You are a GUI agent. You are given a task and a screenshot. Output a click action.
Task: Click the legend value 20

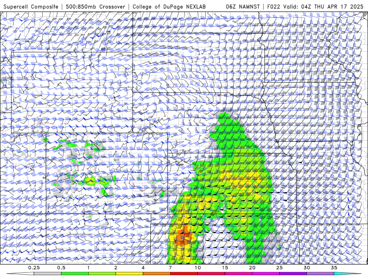[252, 268]
